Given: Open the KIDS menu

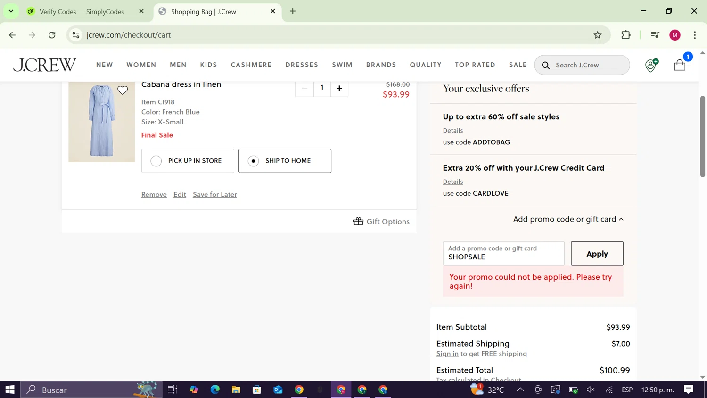Looking at the screenshot, I should click(x=208, y=65).
